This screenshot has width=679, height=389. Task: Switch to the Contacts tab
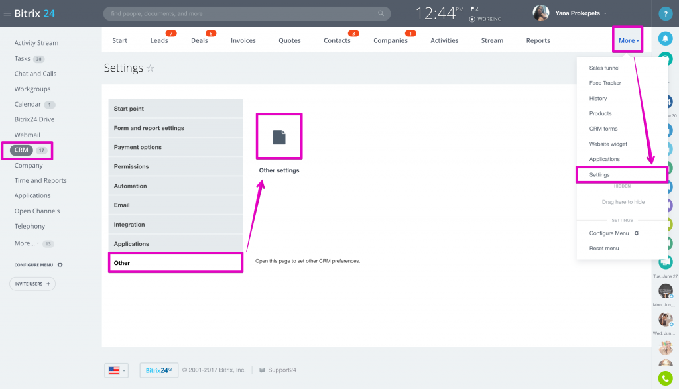click(x=337, y=40)
